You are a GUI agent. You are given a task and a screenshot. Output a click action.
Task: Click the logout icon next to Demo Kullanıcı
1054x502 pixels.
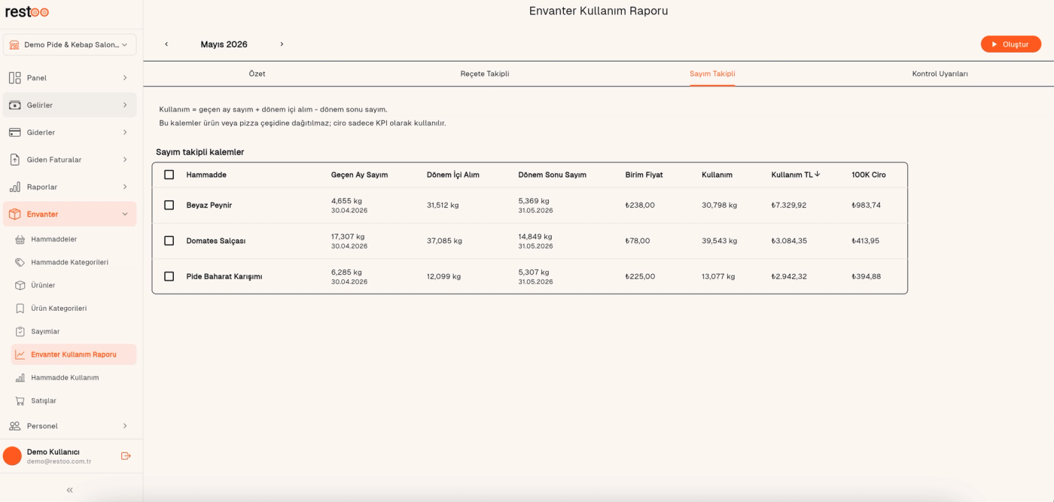click(126, 456)
